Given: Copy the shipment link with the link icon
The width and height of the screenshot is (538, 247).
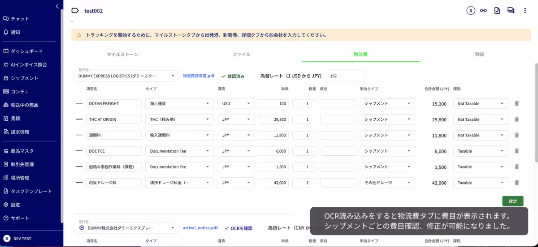Looking at the screenshot, I should pos(483,11).
